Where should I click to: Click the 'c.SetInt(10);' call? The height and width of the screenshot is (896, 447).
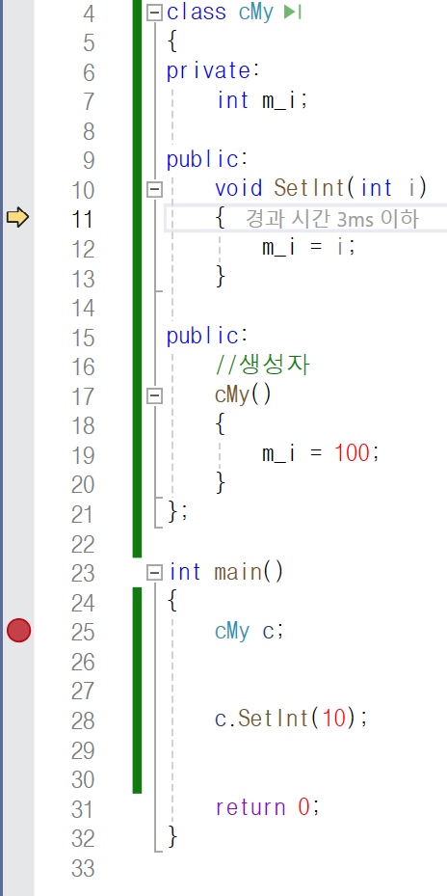291,720
